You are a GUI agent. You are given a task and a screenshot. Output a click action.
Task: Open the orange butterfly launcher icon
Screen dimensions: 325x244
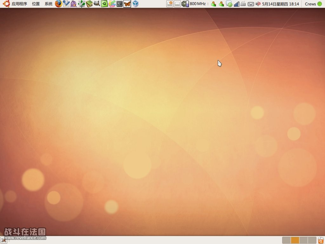pos(127,4)
